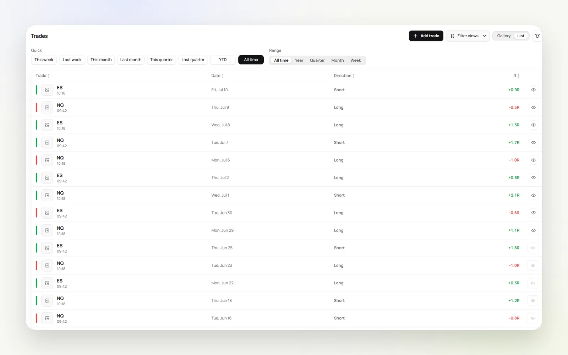The image size is (568, 355).
Task: Click the image icon on Thu, Jul 2 trade
Action: pyautogui.click(x=47, y=178)
